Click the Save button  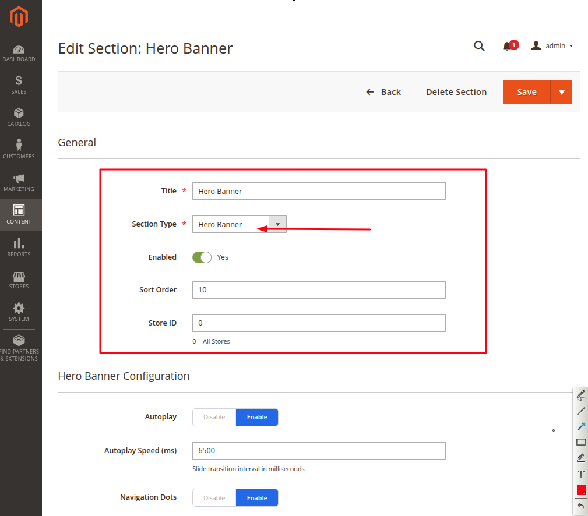pyautogui.click(x=526, y=92)
